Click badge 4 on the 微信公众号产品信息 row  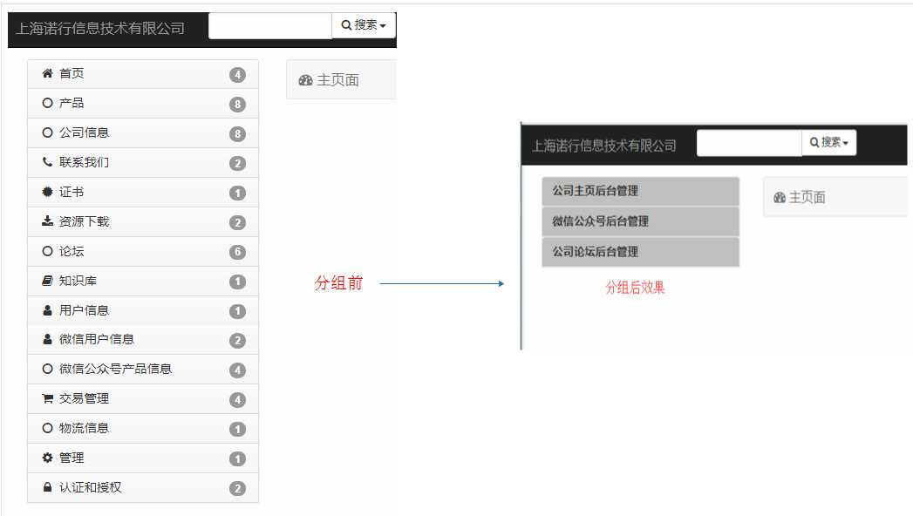(237, 370)
